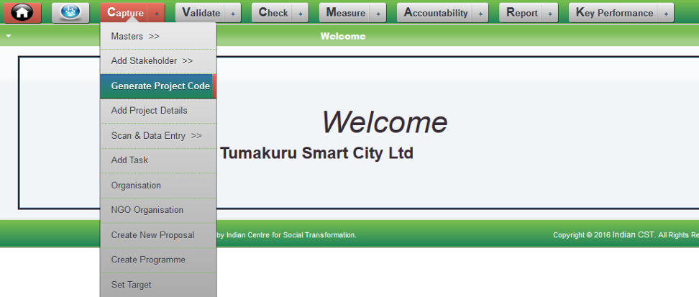Select Add Task menu entry

(129, 160)
